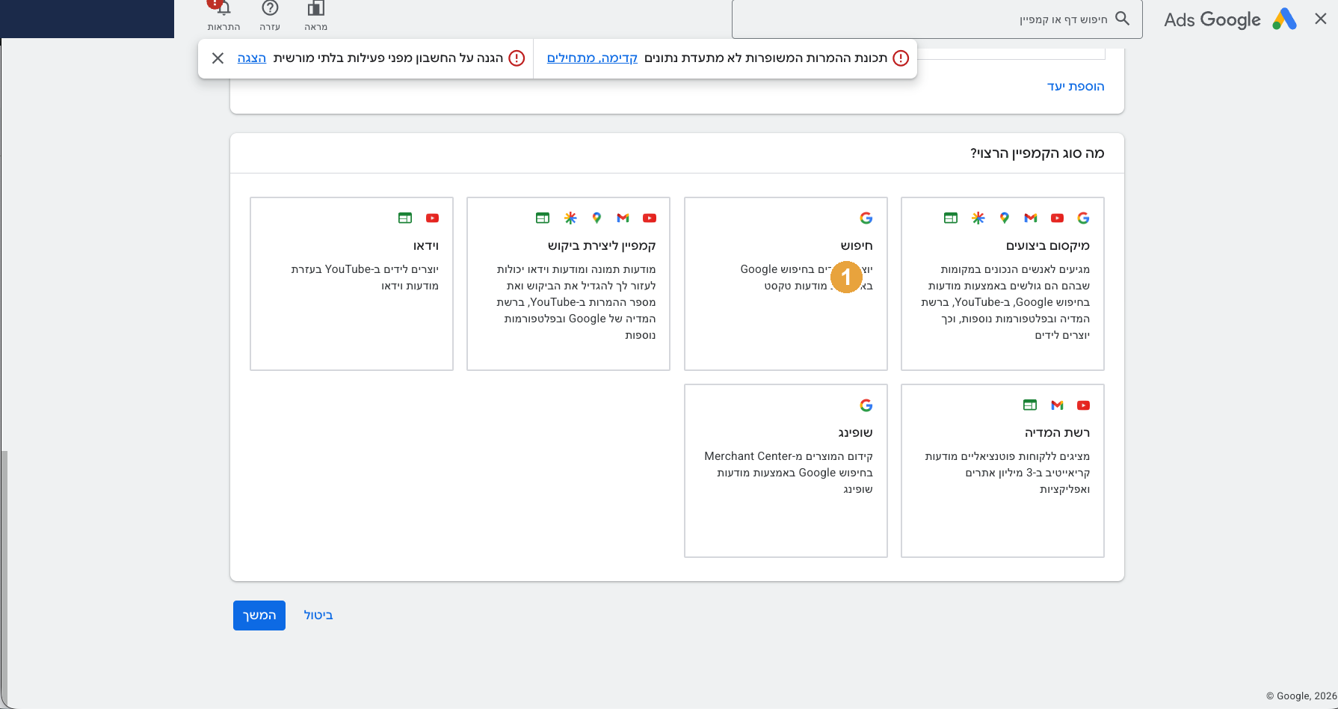The height and width of the screenshot is (709, 1338).
Task: Click the © Google, 2026 footer text
Action: pos(1301,696)
